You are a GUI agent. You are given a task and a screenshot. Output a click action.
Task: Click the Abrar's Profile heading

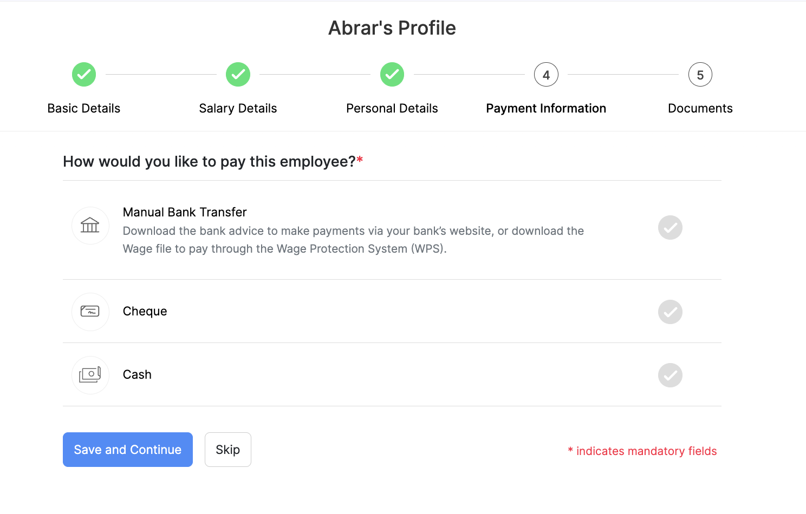(x=392, y=28)
